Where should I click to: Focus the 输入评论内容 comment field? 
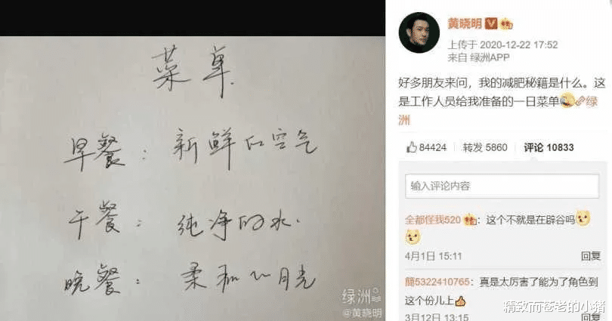[502, 186]
